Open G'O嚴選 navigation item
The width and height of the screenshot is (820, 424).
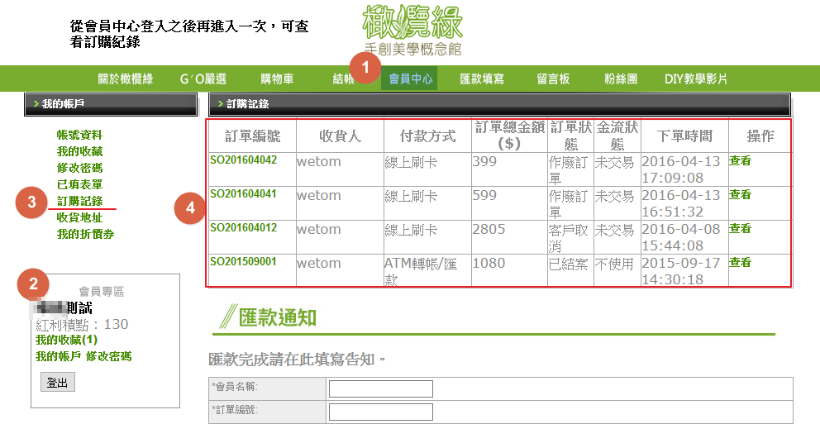click(203, 79)
